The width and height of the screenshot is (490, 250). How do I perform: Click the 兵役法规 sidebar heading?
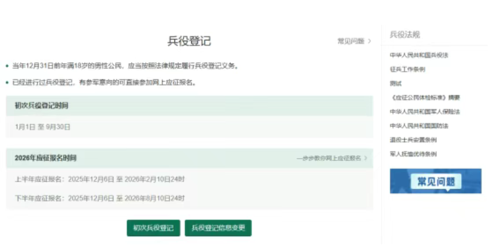(x=404, y=34)
